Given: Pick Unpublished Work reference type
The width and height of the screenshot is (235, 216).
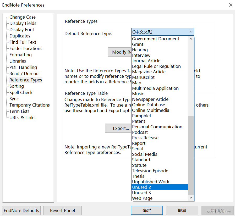Looking at the screenshot, I should (x=160, y=182).
